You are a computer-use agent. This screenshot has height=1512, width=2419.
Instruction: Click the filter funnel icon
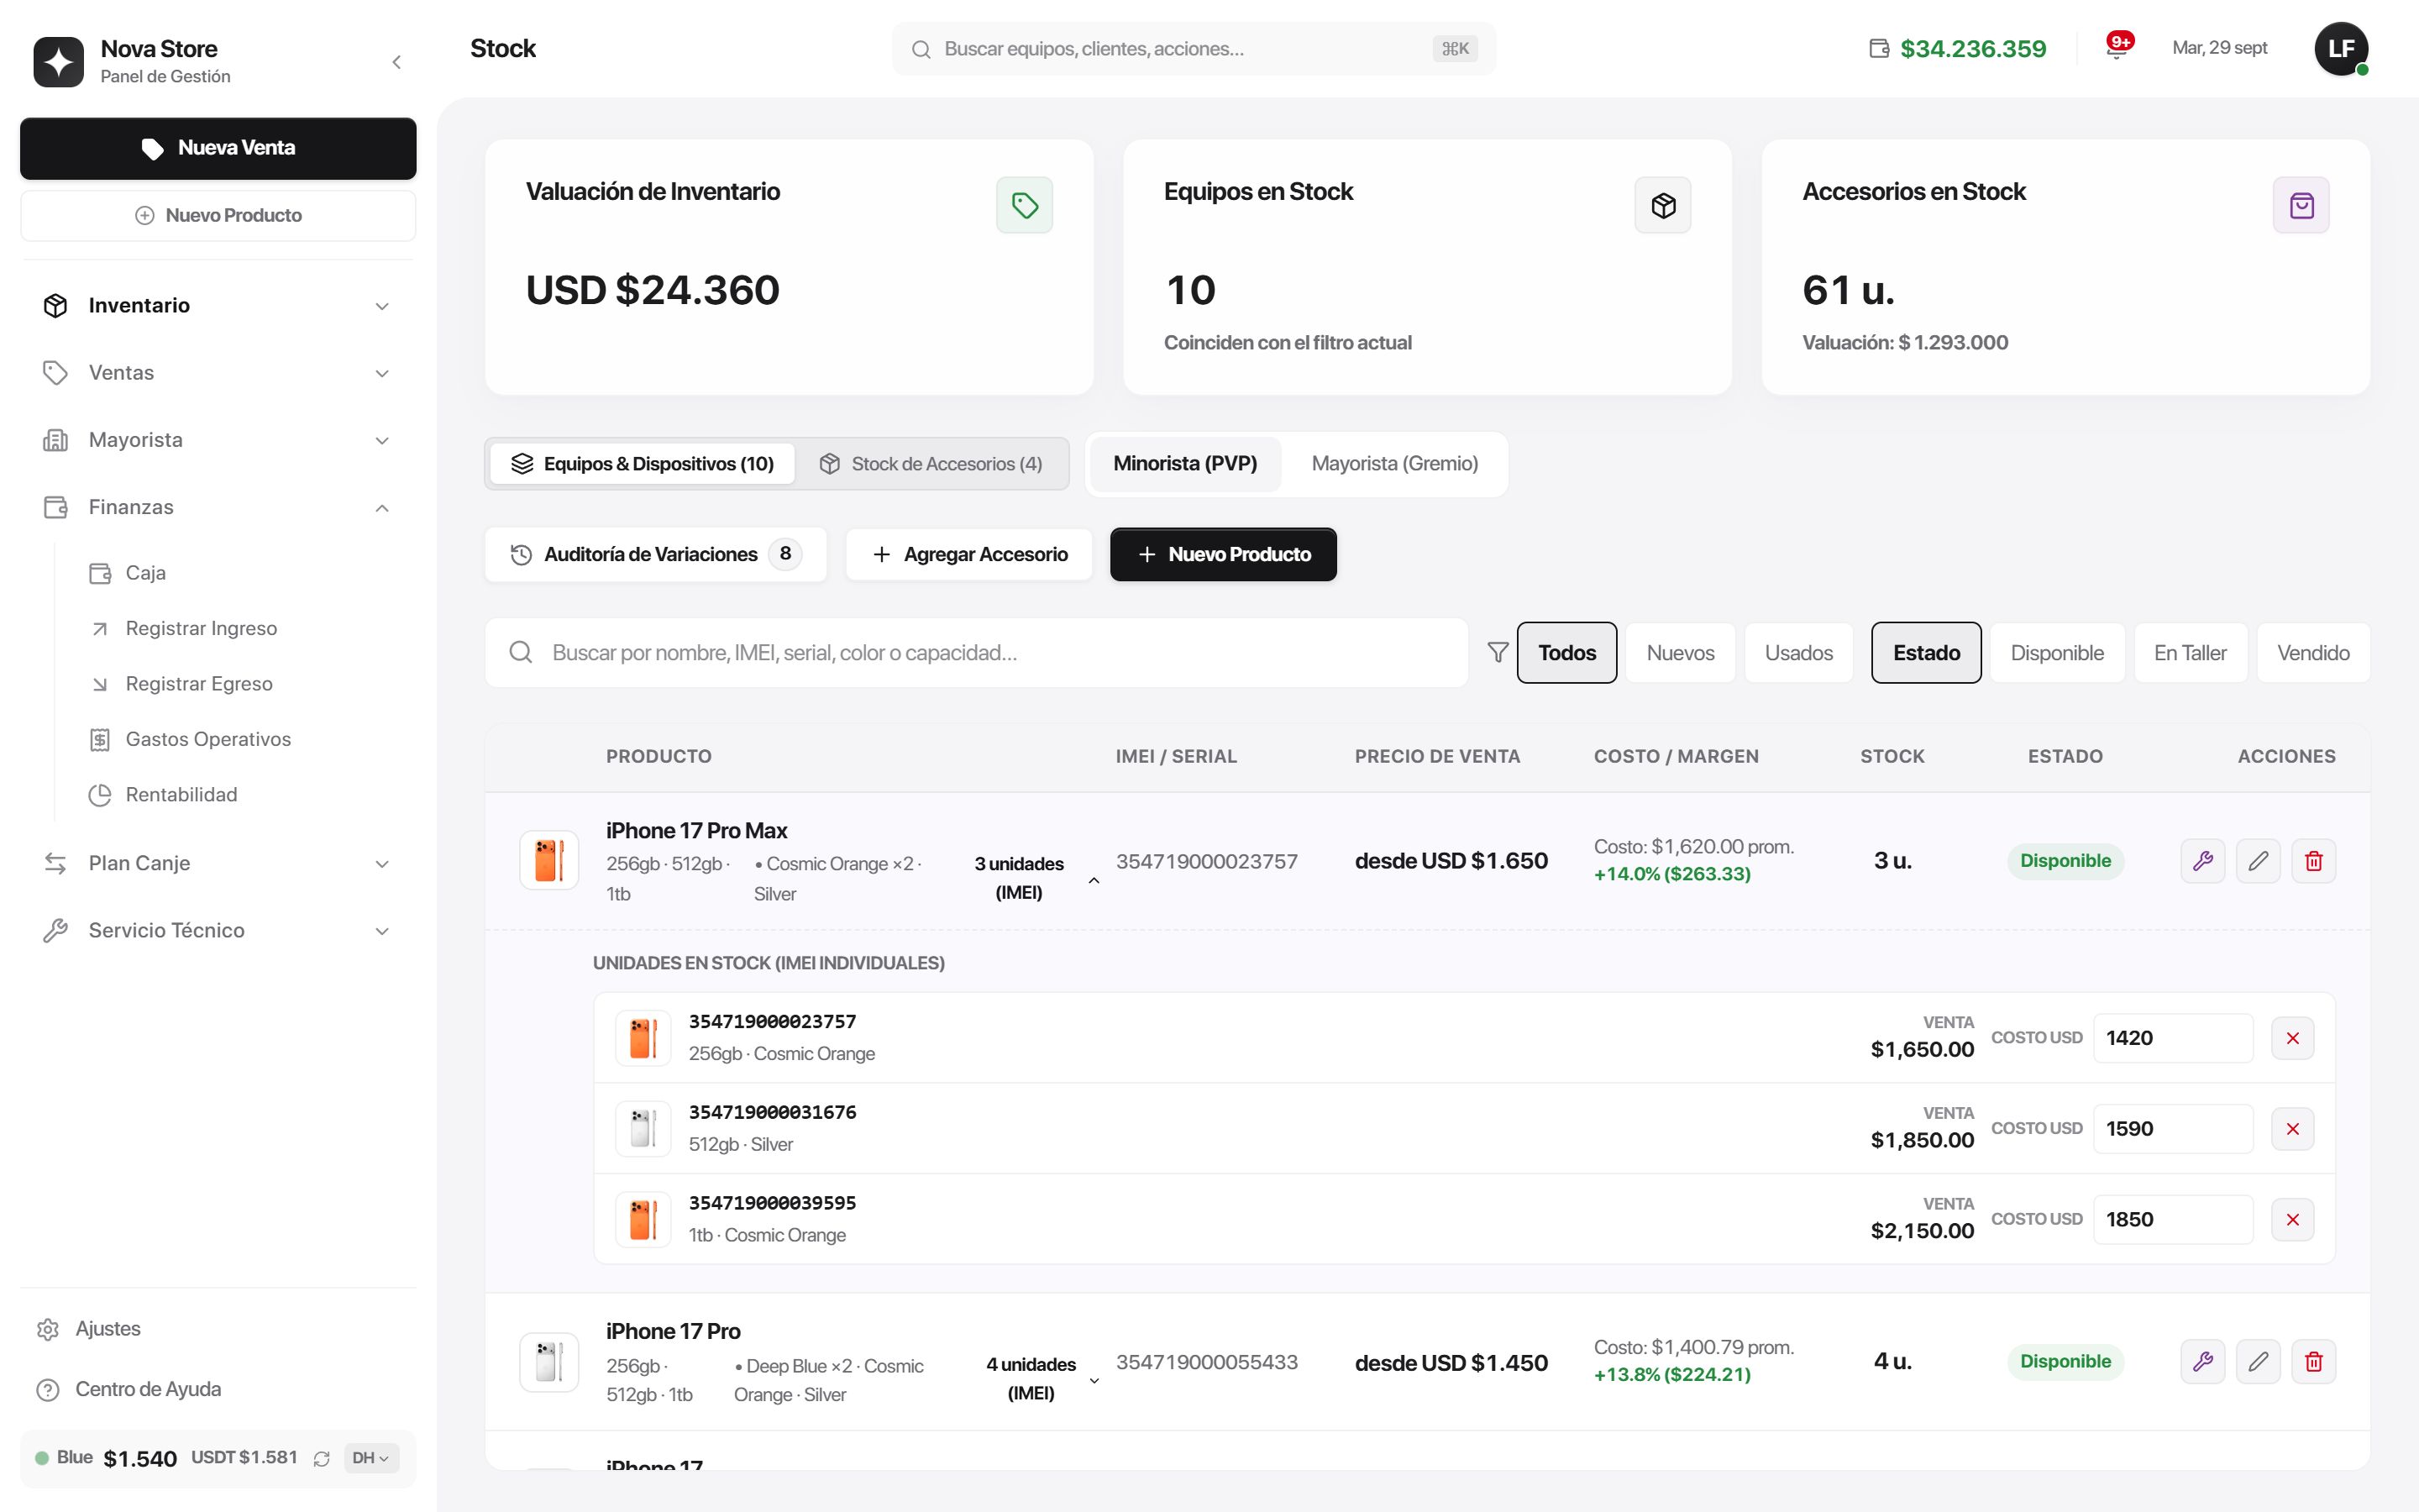[x=1497, y=653]
